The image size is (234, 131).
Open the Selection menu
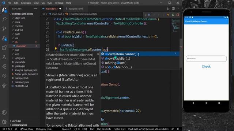click(x=26, y=3)
